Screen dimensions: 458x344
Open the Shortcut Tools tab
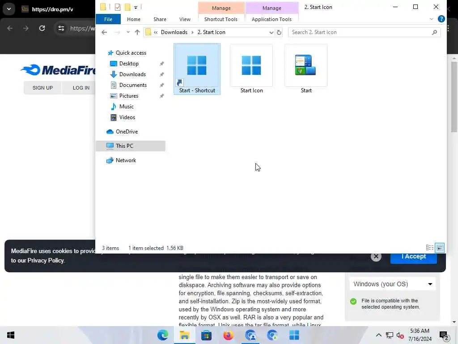click(x=221, y=19)
